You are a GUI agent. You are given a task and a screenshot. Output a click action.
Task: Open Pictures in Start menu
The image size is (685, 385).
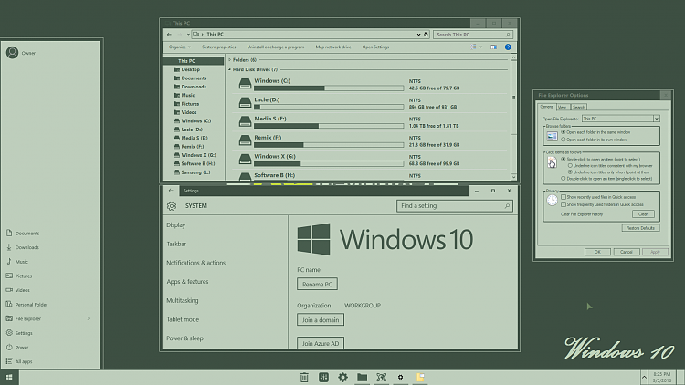point(19,276)
